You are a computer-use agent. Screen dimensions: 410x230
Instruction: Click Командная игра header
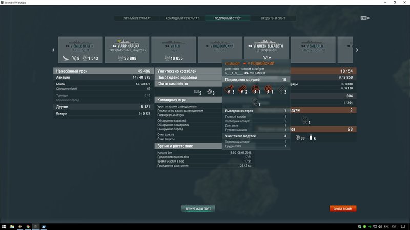(x=189, y=100)
